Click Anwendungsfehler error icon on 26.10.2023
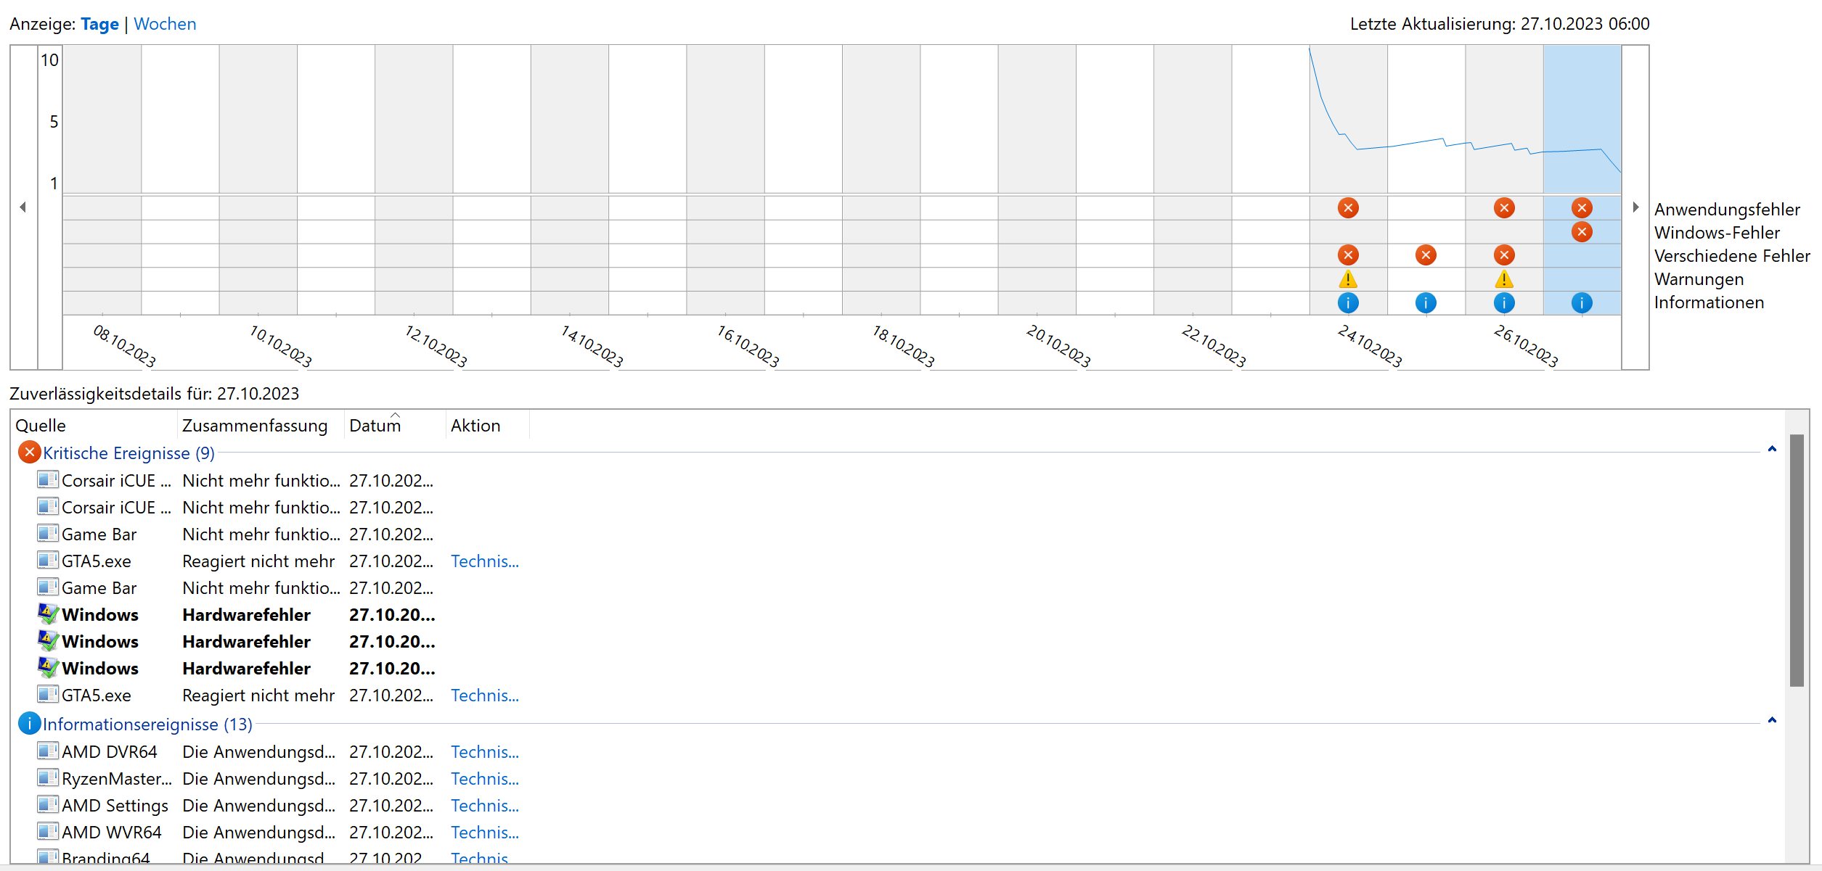 1504,208
